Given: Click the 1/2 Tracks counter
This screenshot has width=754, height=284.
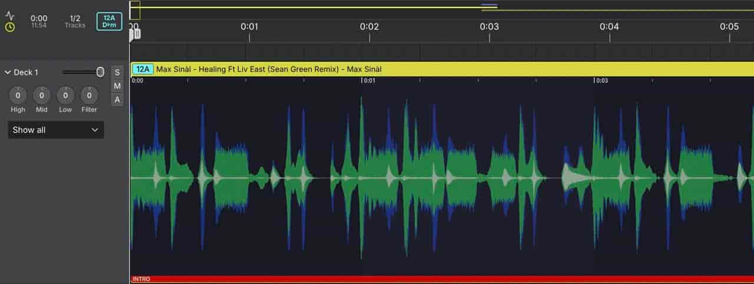Looking at the screenshot, I should coord(75,21).
